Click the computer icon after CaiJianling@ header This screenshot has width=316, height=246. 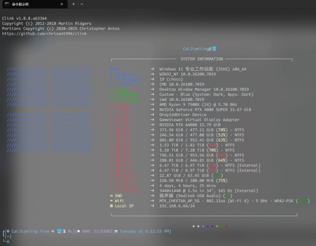tap(214, 49)
